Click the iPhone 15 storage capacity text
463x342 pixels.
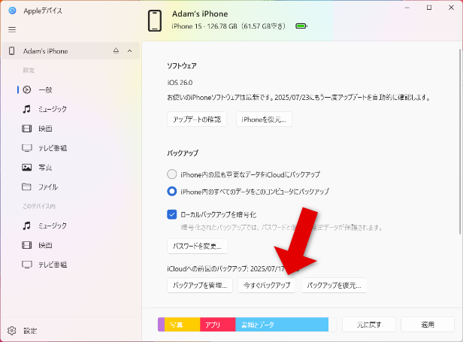[228, 26]
